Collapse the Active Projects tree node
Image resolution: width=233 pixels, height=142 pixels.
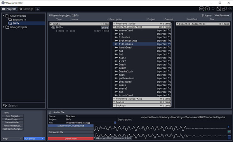pyautogui.click(x=4, y=16)
